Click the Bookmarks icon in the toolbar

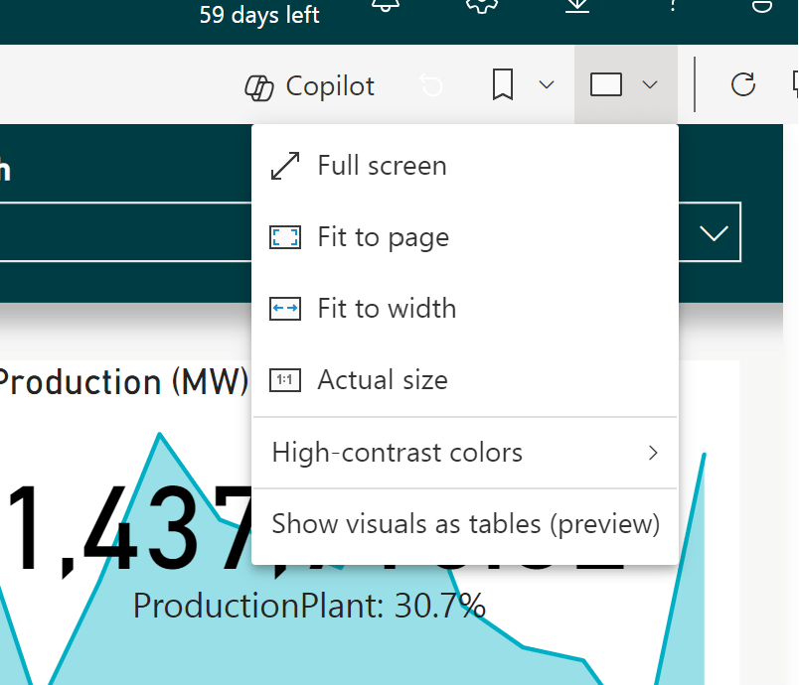point(503,85)
